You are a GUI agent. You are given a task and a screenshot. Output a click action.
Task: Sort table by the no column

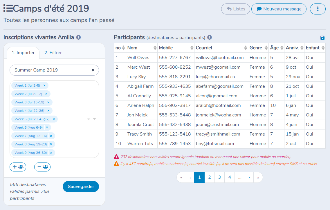pyautogui.click(x=120, y=48)
